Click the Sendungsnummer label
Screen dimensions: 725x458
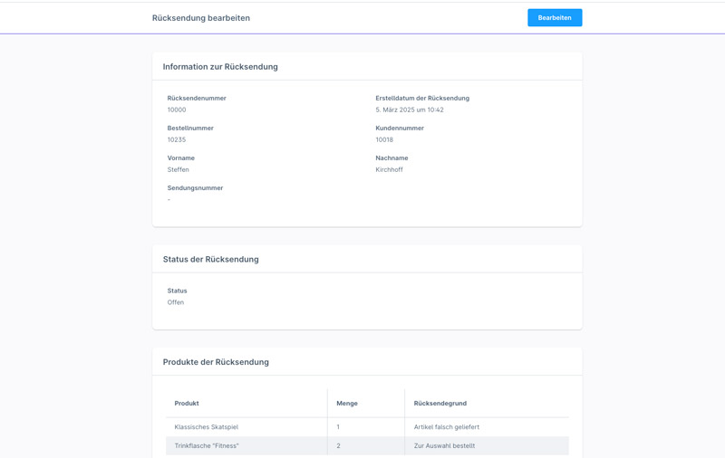click(x=195, y=188)
